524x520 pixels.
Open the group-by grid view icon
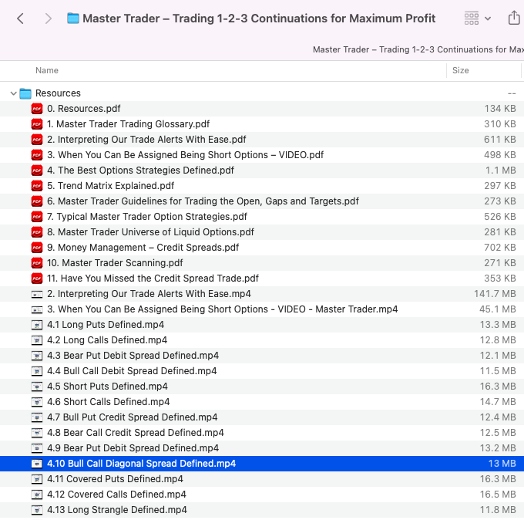coord(472,19)
